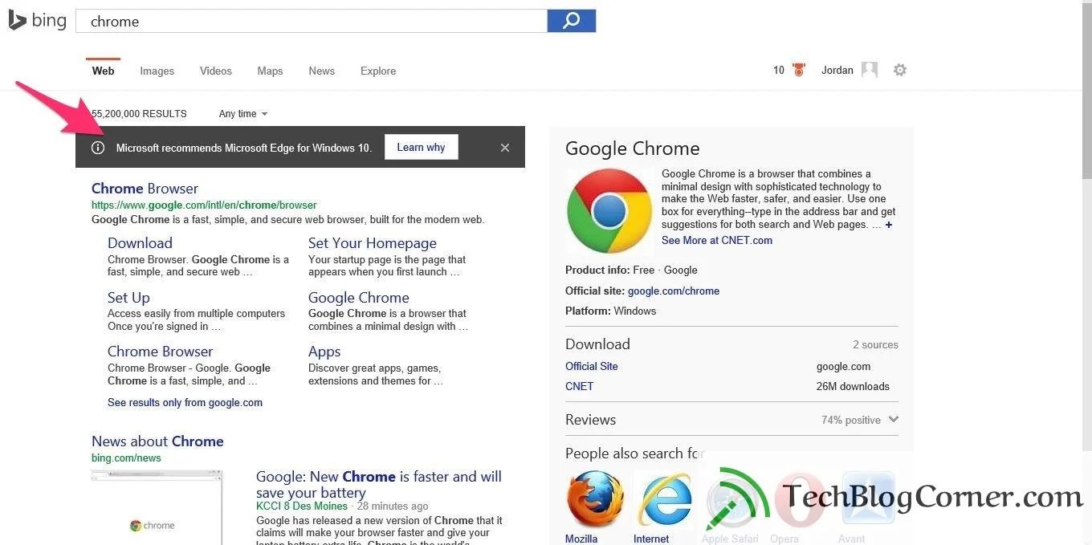This screenshot has width=1092, height=545.
Task: Open the rewards medal icon
Action: pos(798,70)
